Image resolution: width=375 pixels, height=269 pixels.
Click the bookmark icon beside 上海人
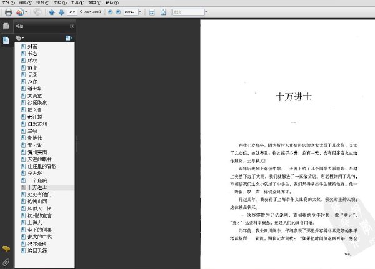click(x=23, y=222)
